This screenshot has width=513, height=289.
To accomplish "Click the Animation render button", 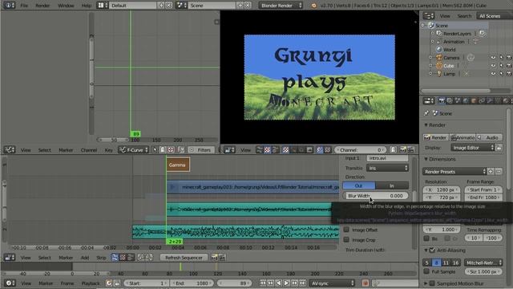I will pyautogui.click(x=463, y=137).
